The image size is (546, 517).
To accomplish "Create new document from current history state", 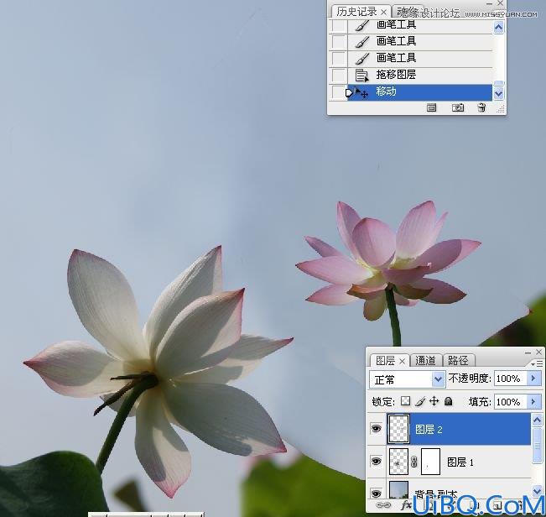I will click(431, 107).
